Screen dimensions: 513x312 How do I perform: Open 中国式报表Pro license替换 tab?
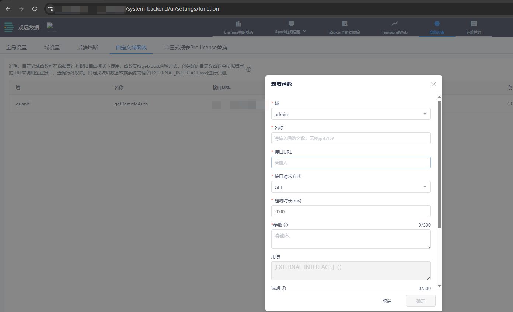pos(196,48)
